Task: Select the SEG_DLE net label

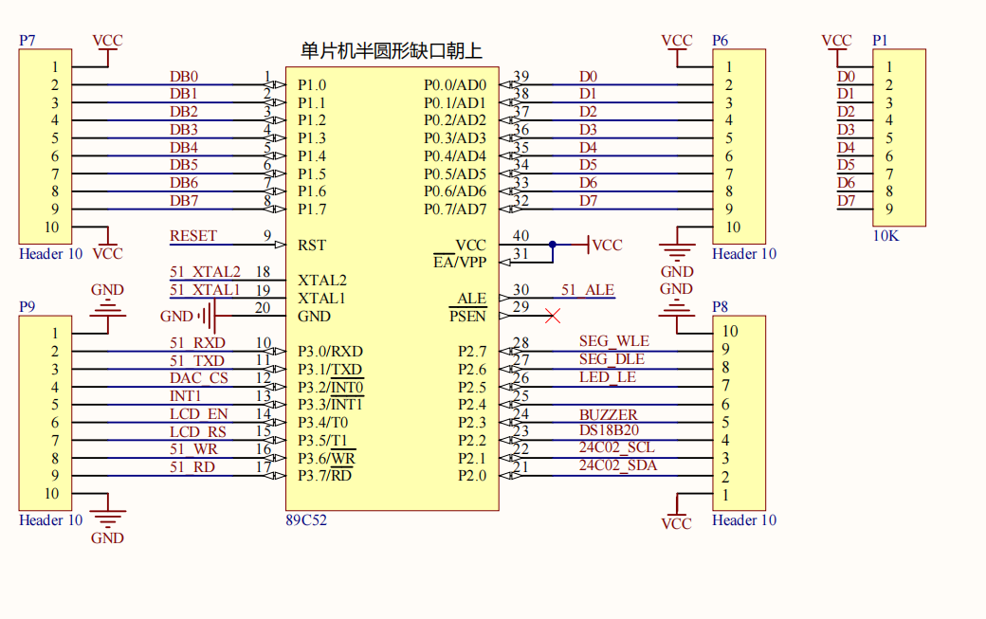Action: pyautogui.click(x=612, y=359)
